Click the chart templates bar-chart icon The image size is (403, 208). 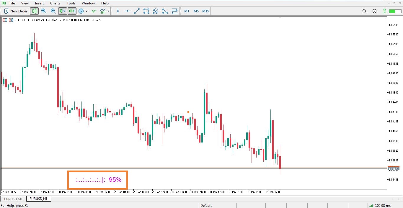click(103, 11)
